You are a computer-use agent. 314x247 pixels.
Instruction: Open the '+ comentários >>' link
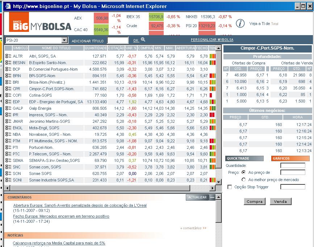coord(193,228)
